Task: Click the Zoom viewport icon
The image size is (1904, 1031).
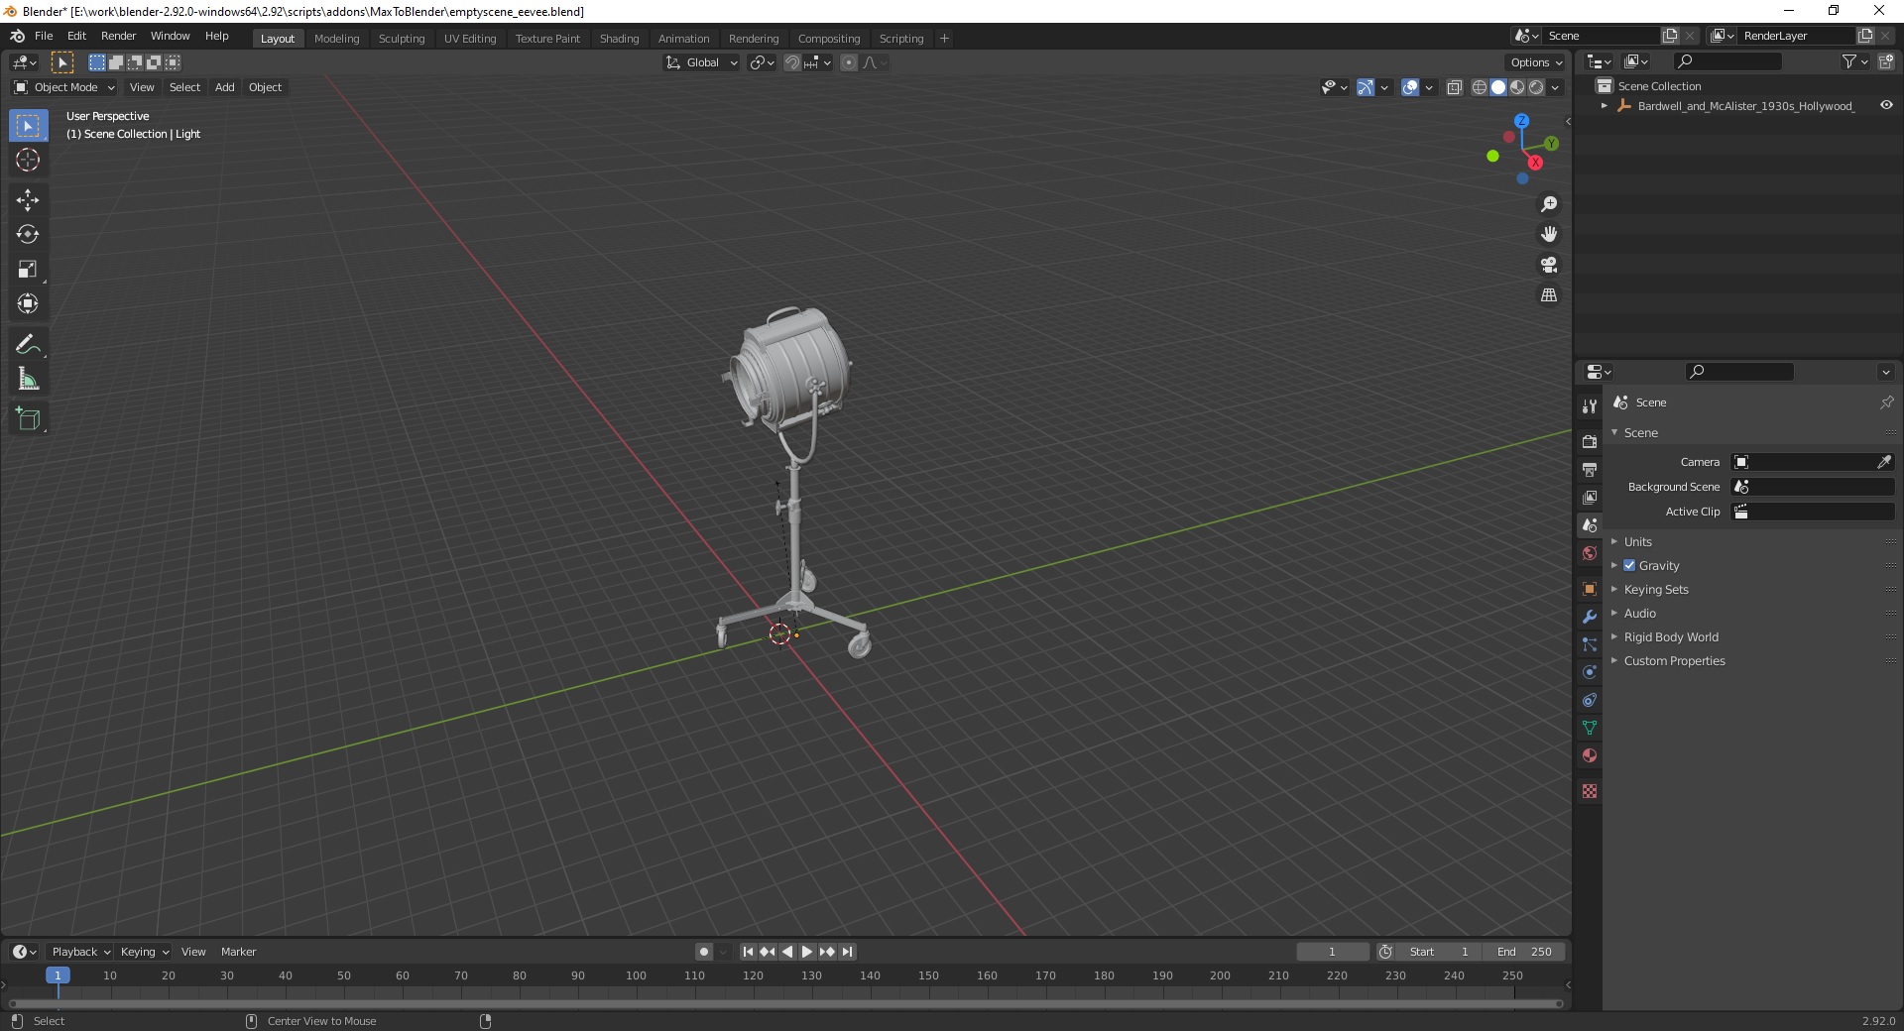Action: pyautogui.click(x=1549, y=204)
